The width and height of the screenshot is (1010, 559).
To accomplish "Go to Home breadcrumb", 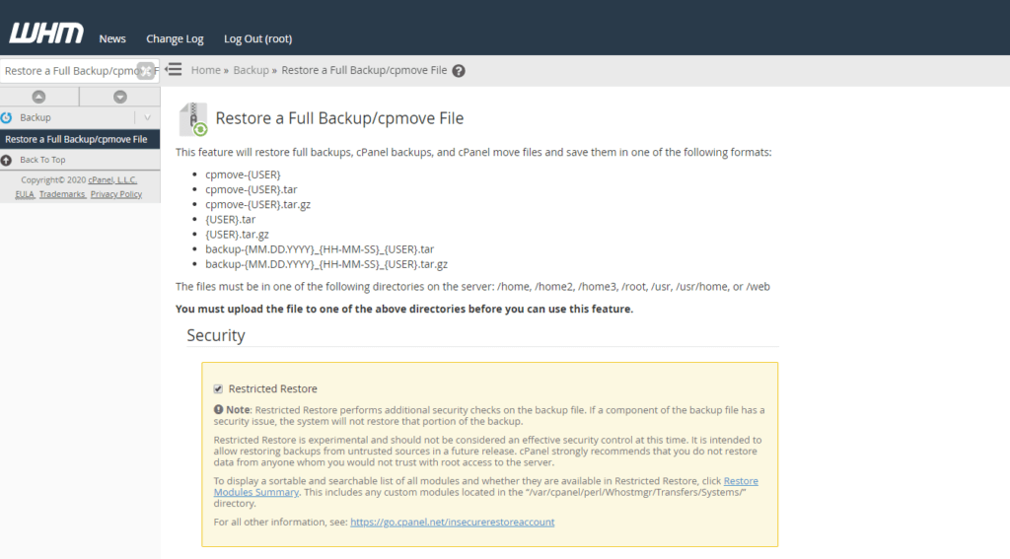I will pos(205,70).
